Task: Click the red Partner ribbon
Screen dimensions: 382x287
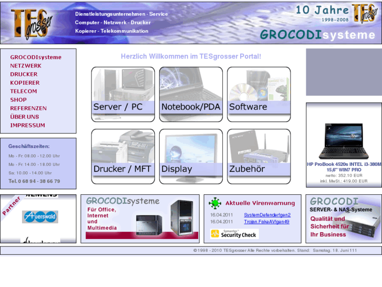Action: [x=11, y=206]
